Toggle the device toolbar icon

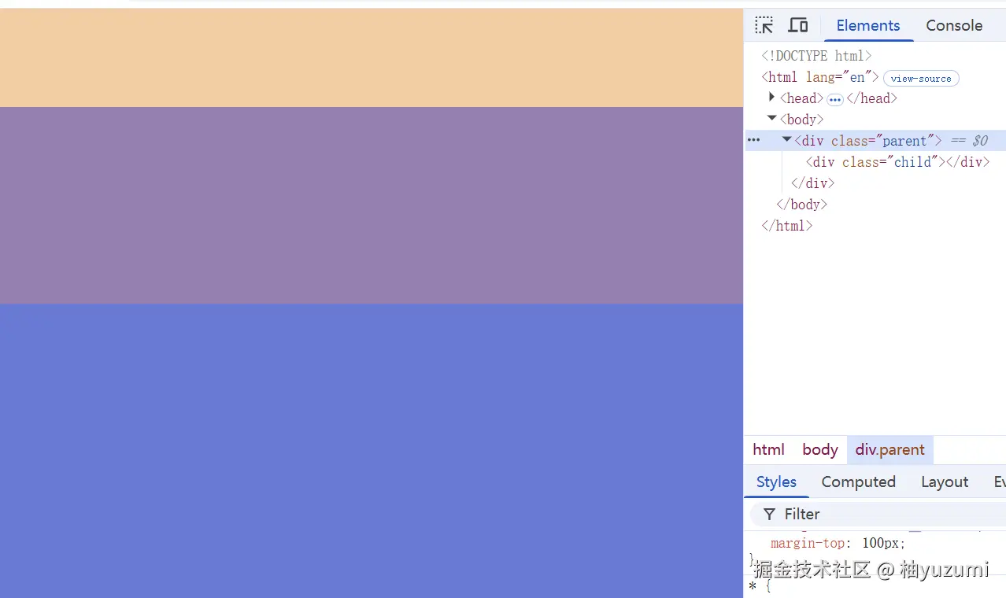click(798, 25)
